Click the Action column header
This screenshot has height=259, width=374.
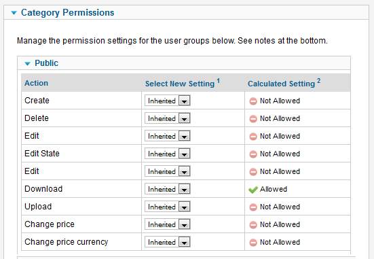[36, 83]
